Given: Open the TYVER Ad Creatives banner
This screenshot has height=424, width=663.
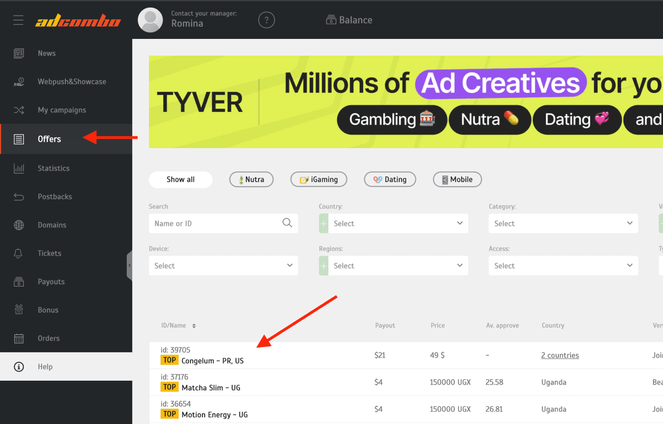Looking at the screenshot, I should pos(406,102).
